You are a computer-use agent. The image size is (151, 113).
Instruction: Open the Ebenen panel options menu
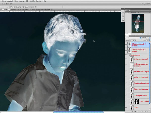(150, 36)
